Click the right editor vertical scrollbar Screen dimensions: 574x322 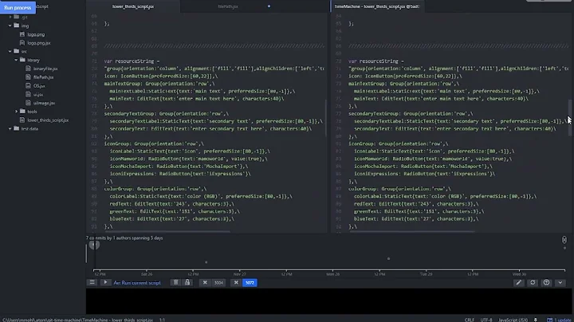coord(569,118)
